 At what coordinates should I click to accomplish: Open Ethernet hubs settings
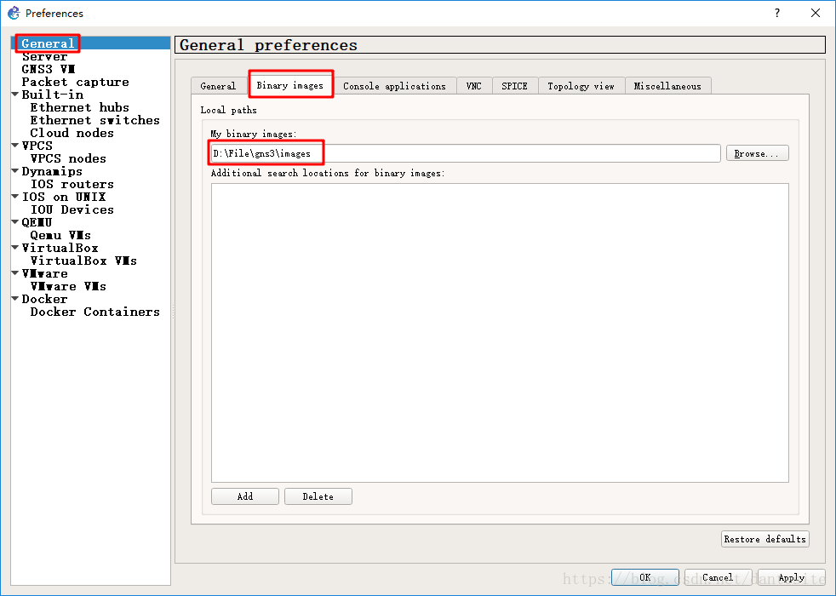tap(79, 107)
